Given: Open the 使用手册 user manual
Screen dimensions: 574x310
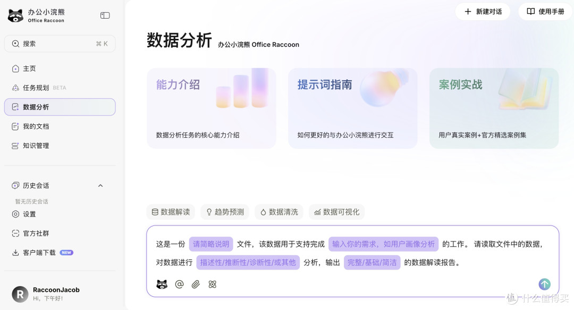Looking at the screenshot, I should 545,12.
